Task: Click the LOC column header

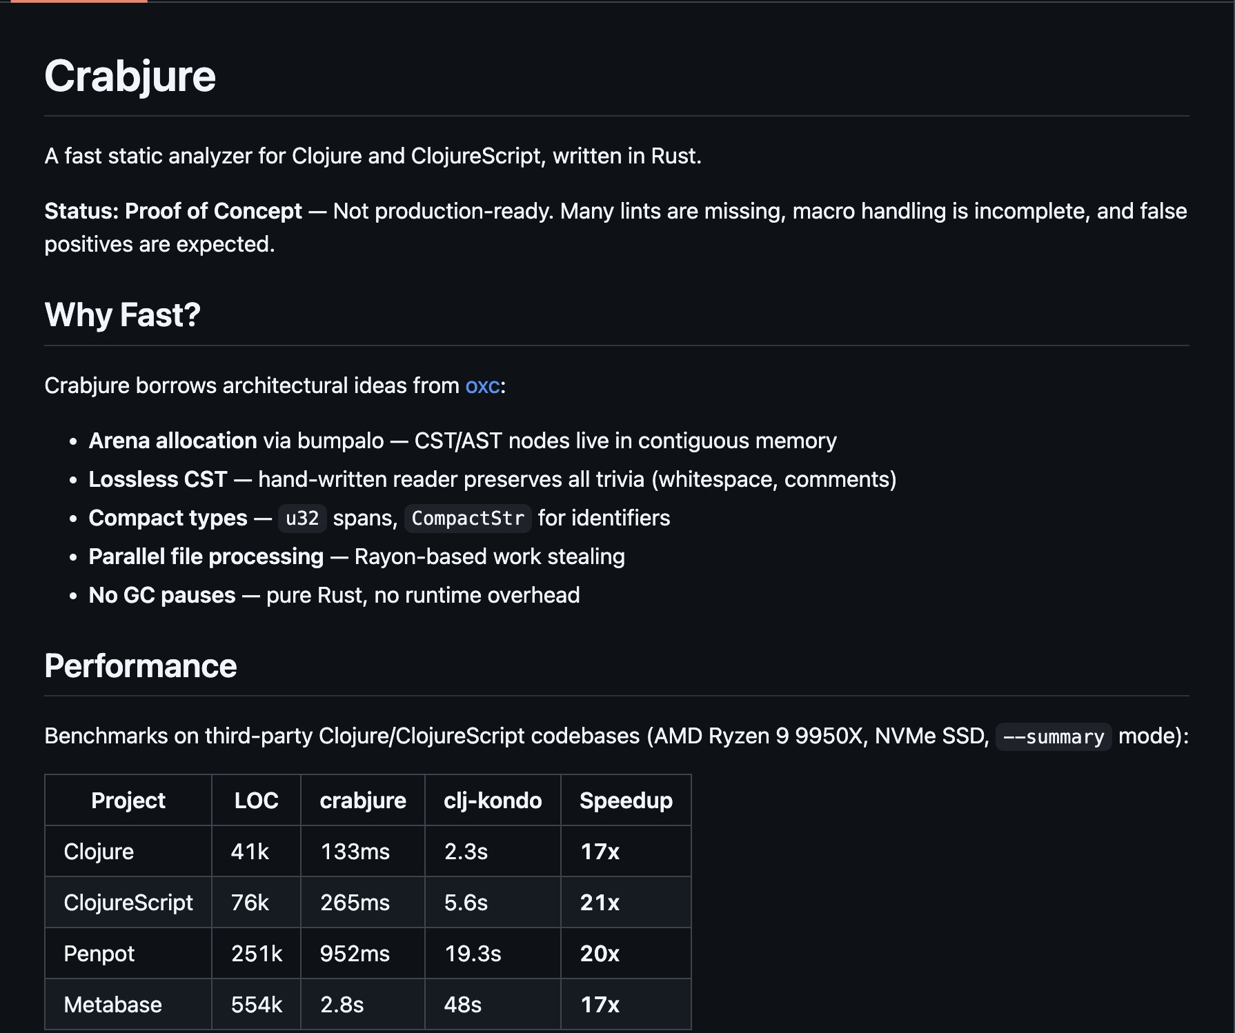Action: coord(256,800)
